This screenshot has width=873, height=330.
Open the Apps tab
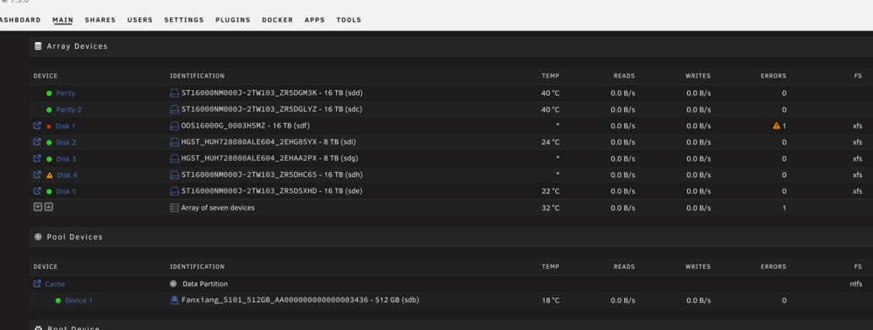(x=314, y=19)
